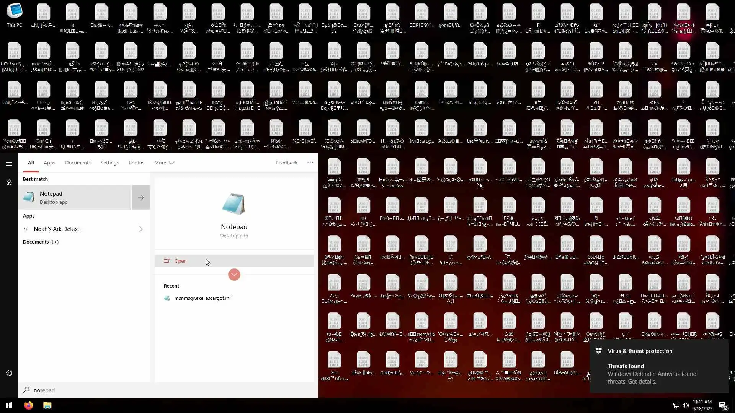Expand Notepad actions with red chevron

coord(234,275)
